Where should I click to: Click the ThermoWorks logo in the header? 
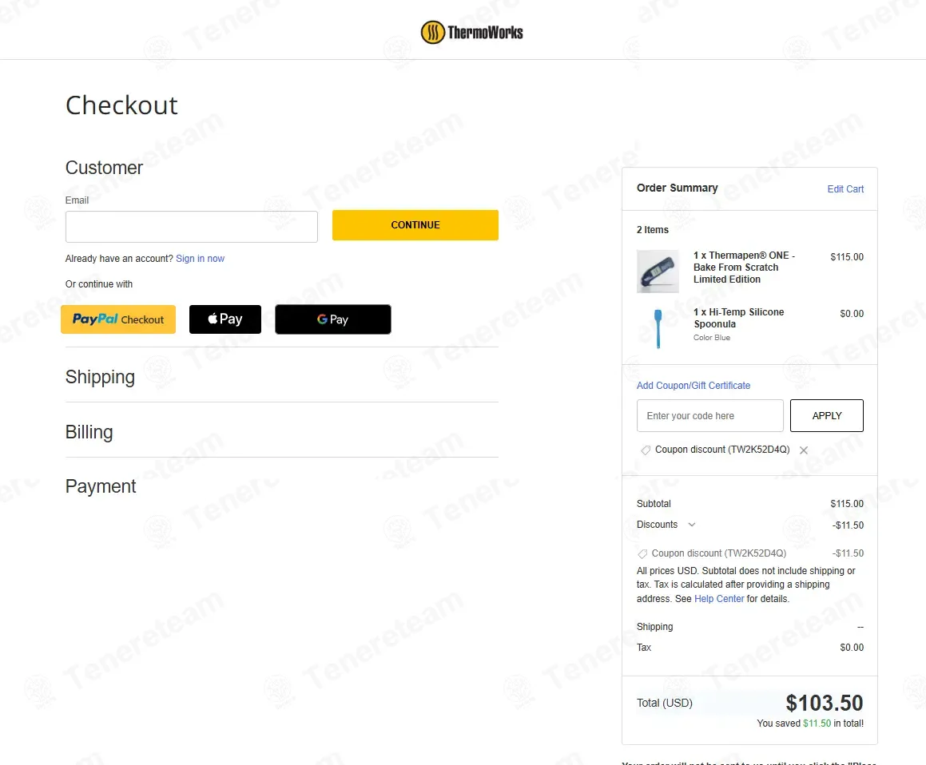472,32
